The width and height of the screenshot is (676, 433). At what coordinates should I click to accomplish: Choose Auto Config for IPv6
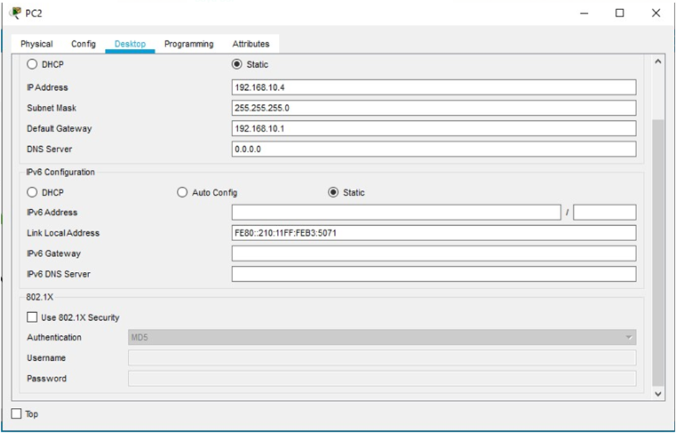tap(182, 192)
